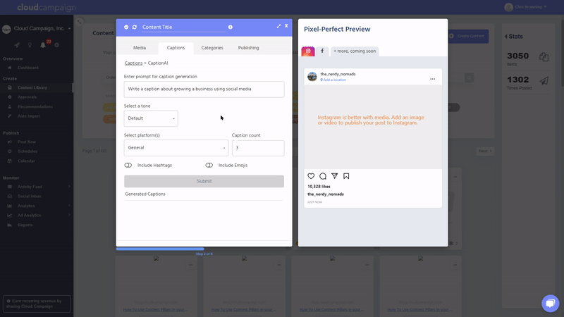Open Post Now in sidebar
This screenshot has width=564, height=317.
[27, 142]
